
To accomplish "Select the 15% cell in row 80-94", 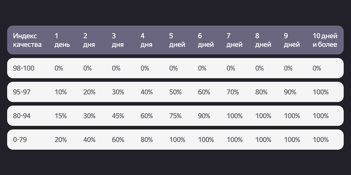I will coord(61,116).
